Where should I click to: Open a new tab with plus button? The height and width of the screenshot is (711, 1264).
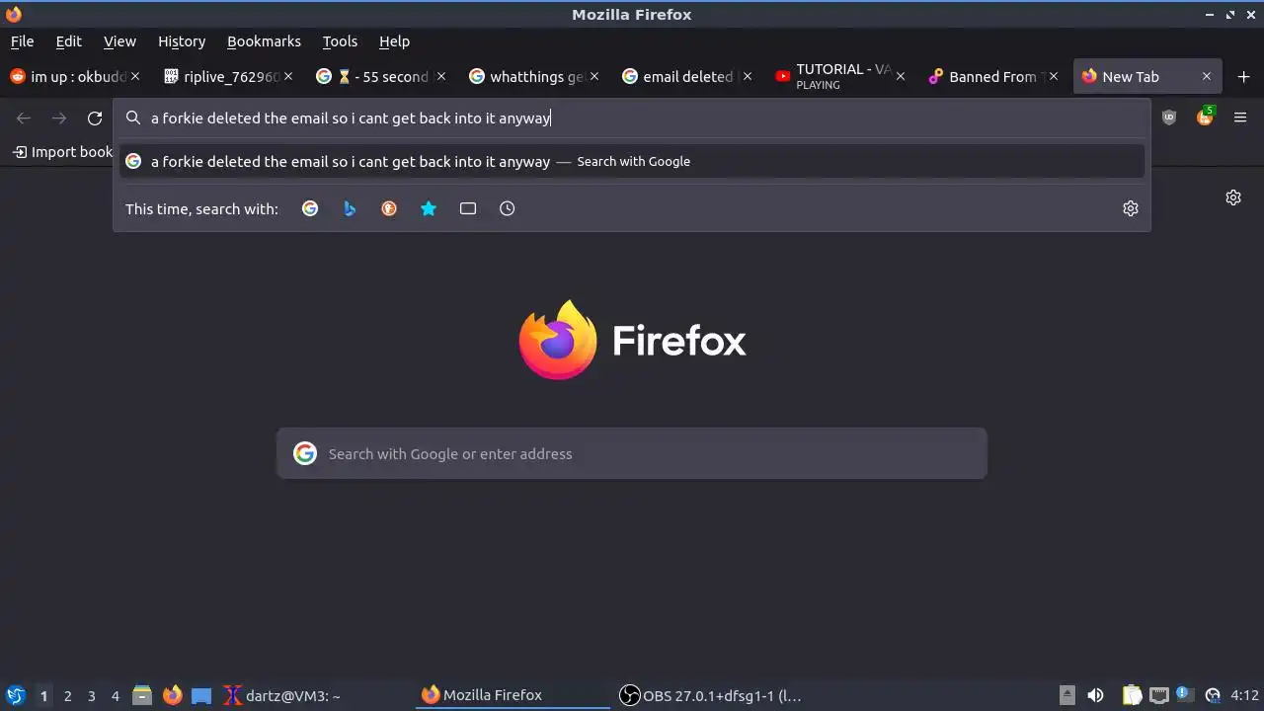(x=1243, y=77)
